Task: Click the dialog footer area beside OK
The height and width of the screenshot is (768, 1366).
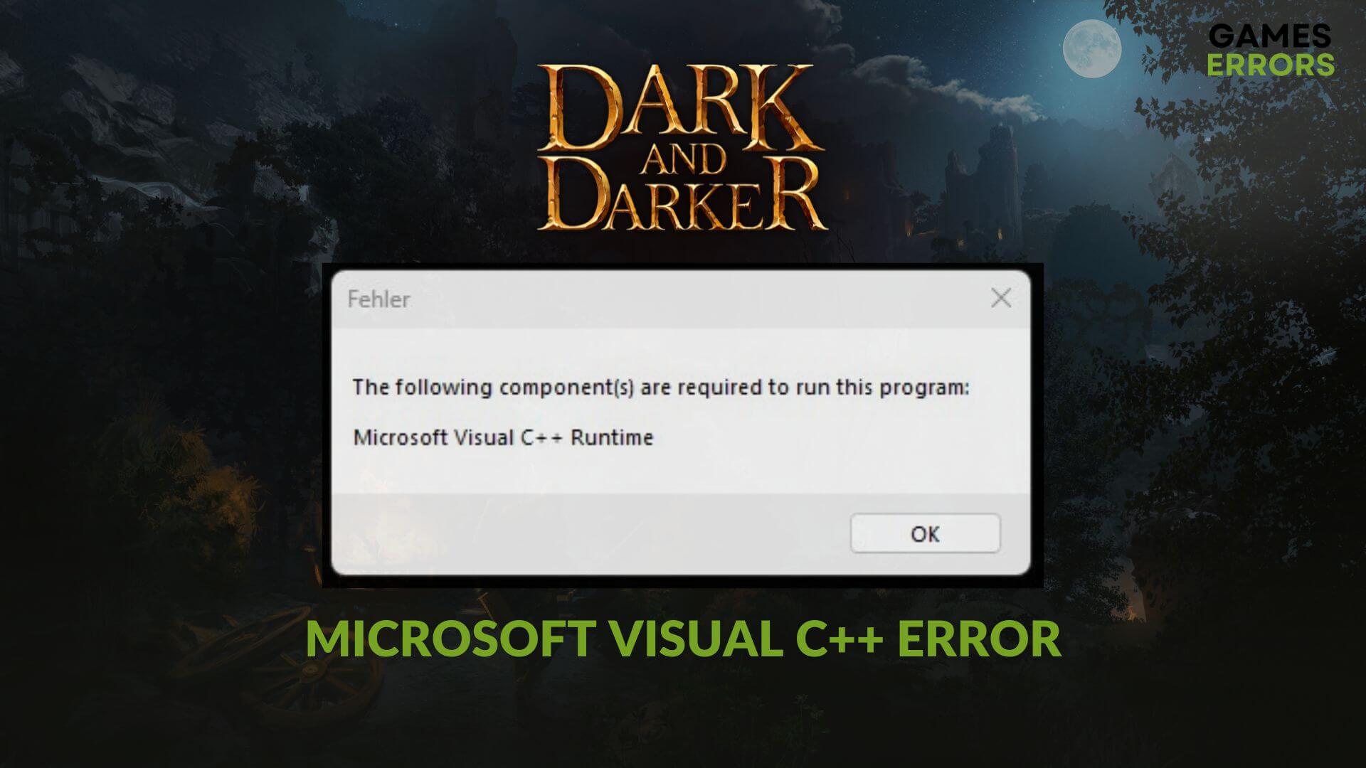Action: (591, 533)
